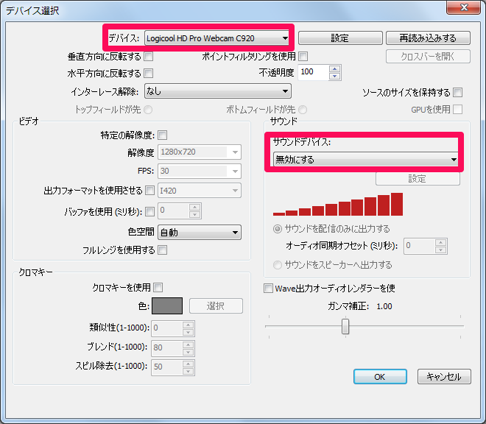Increase スピル除去 value with up arrow
This screenshot has height=424, width=486.
(188, 364)
